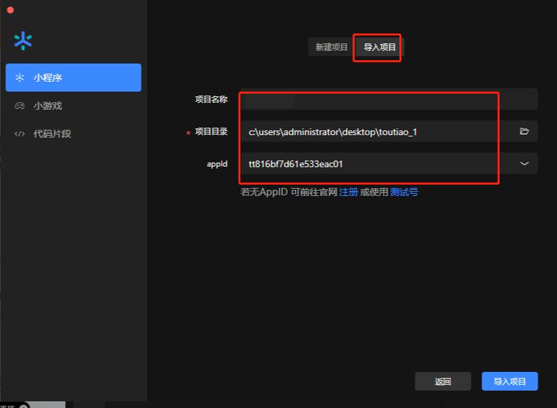The image size is (557, 408).
Task: Open folder browser for 项目目录
Action: 524,132
